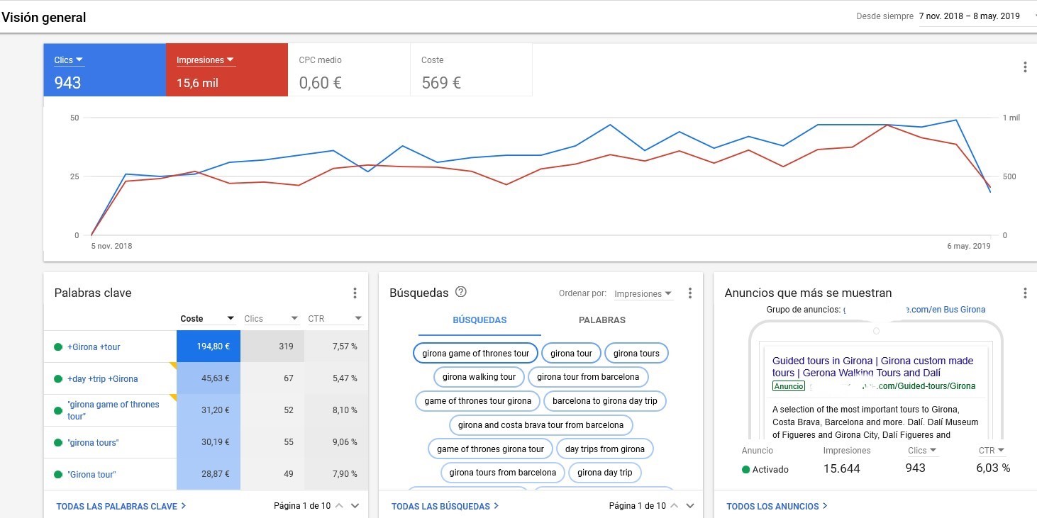Open Palabras clave card options menu

click(355, 293)
